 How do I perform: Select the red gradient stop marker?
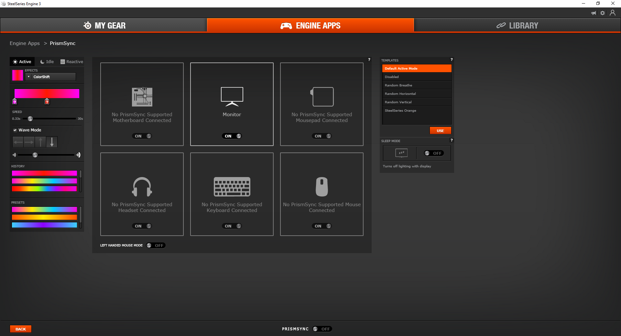[47, 101]
